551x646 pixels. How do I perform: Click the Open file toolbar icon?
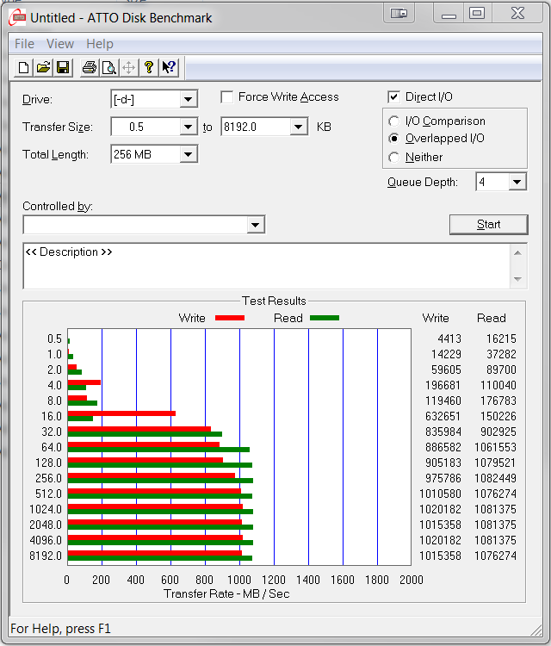tap(43, 68)
